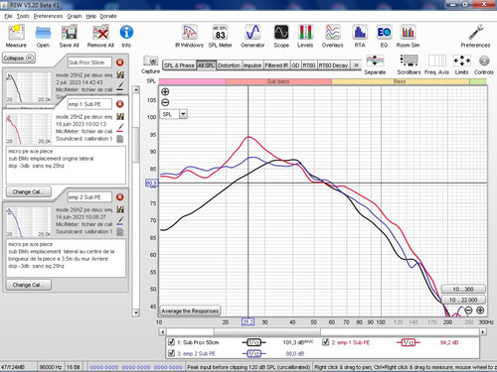Click measurement list scroll down arrow
Screen dimensions: 497x372
(x=136, y=312)
